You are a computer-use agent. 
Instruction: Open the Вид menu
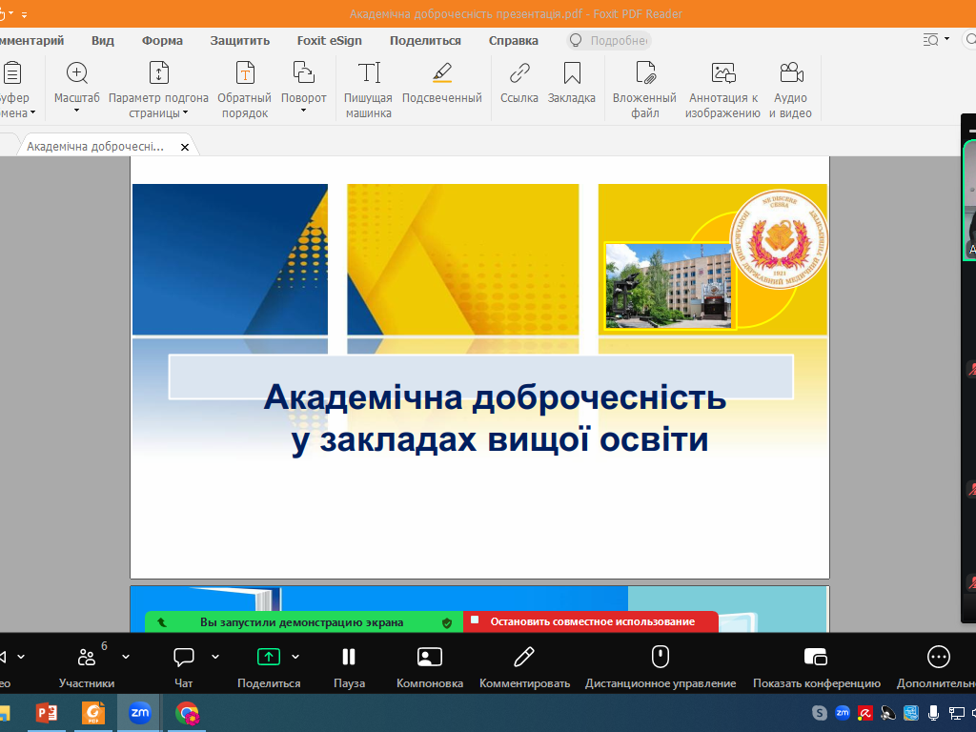103,40
